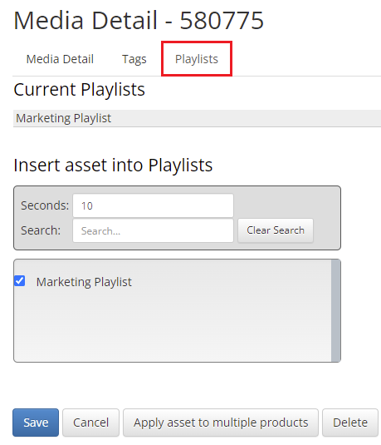Switch to the Media Detail tab
This screenshot has width=381, height=445.
[60, 59]
